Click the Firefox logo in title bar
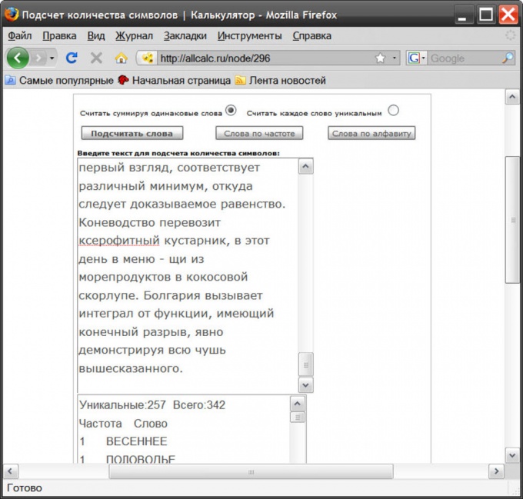The height and width of the screenshot is (499, 523). (12, 15)
